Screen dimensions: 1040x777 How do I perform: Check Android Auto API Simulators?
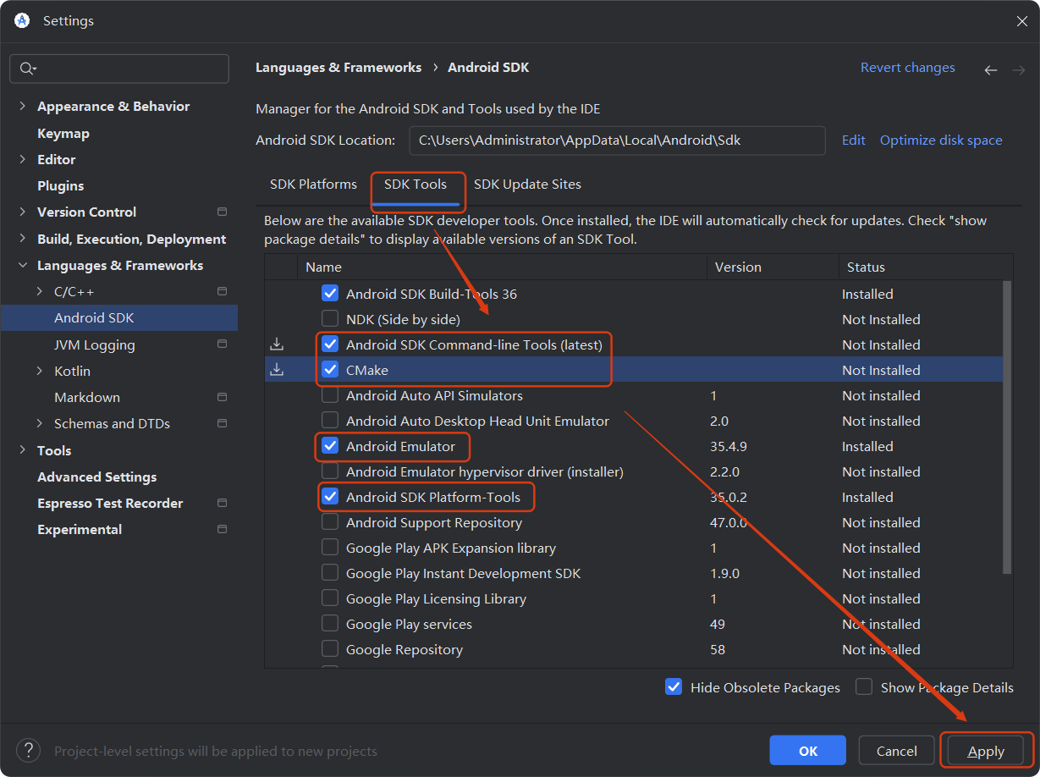pyautogui.click(x=330, y=395)
